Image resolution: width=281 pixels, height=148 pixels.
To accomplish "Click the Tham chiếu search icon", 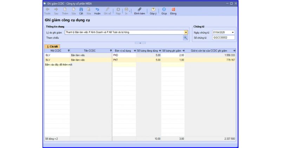I will [x=185, y=37].
